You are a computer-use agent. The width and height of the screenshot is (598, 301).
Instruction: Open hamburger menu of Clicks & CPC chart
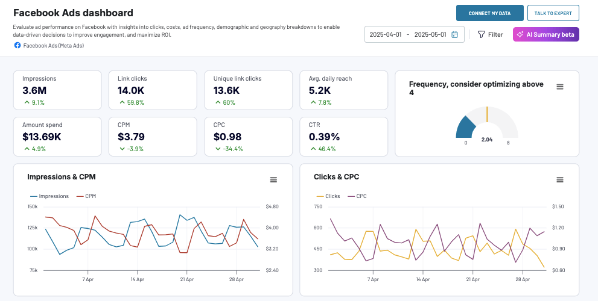pyautogui.click(x=560, y=179)
